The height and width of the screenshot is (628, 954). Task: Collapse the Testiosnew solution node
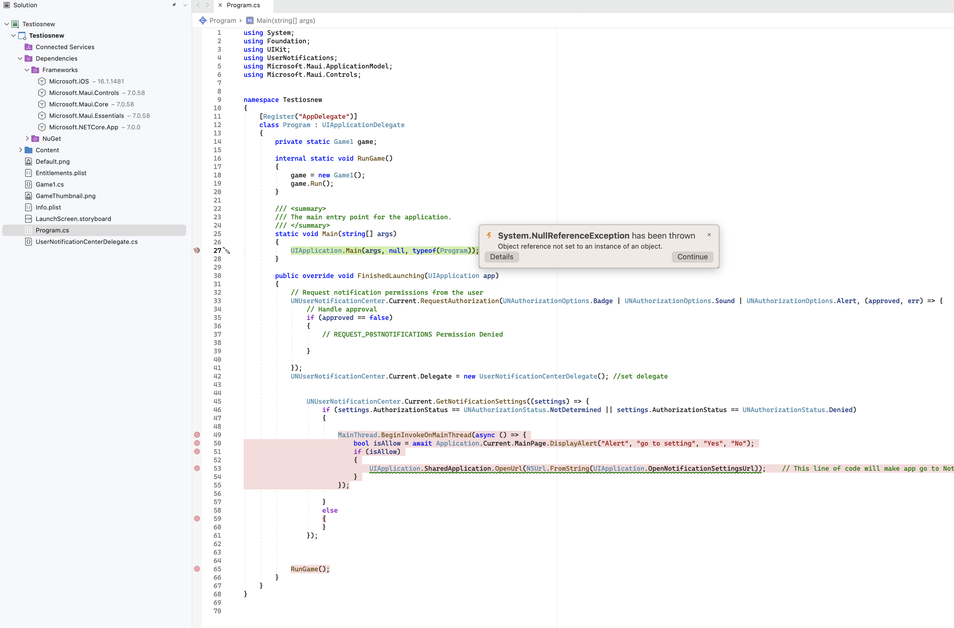click(x=7, y=24)
